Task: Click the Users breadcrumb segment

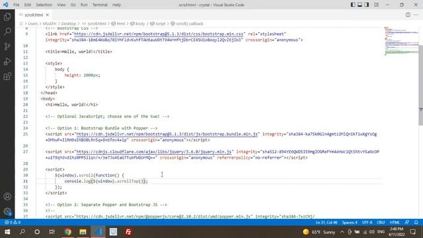Action: (x=33, y=24)
